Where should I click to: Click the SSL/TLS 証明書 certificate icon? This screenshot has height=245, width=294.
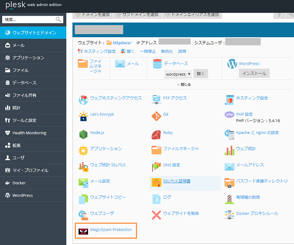(157, 183)
